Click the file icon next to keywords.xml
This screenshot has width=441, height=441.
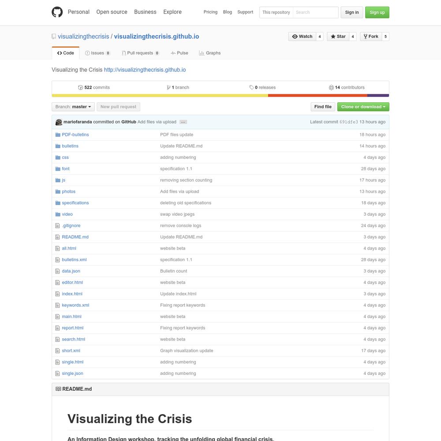point(58,305)
